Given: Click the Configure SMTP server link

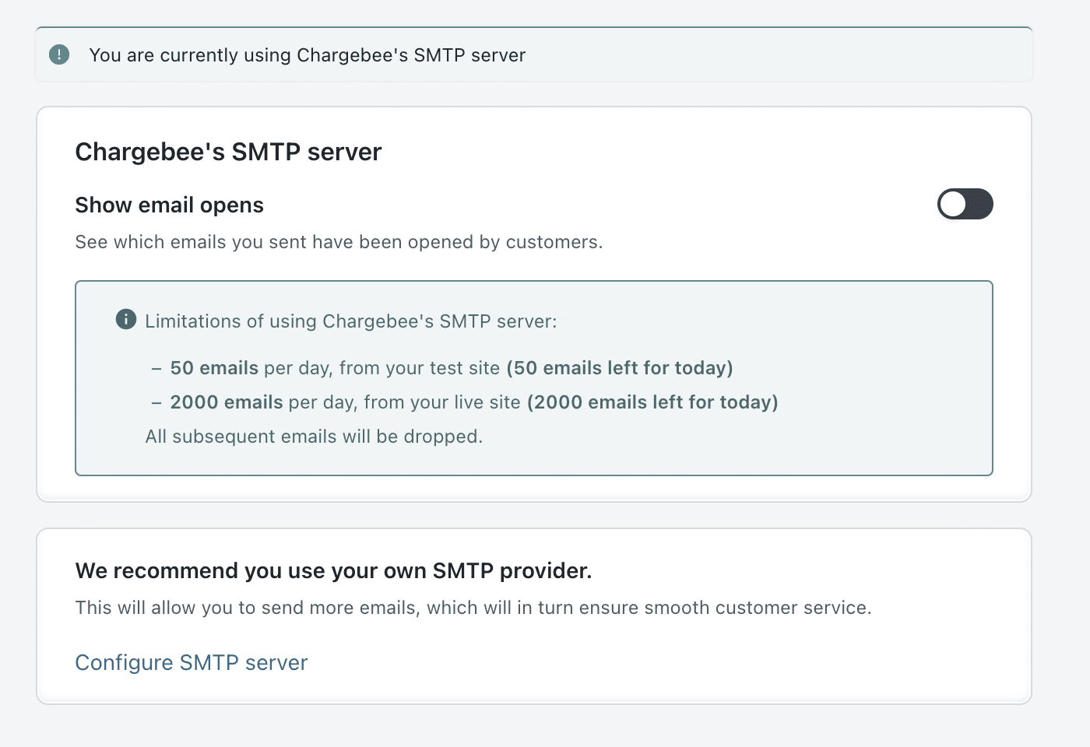Looking at the screenshot, I should click(191, 662).
